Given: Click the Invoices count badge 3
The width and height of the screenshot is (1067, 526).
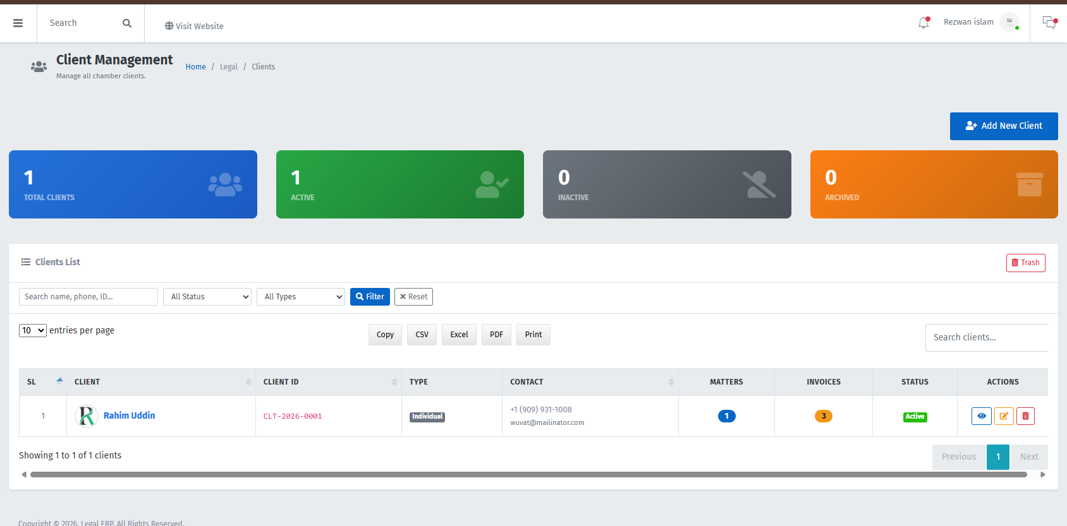Looking at the screenshot, I should pyautogui.click(x=824, y=416).
